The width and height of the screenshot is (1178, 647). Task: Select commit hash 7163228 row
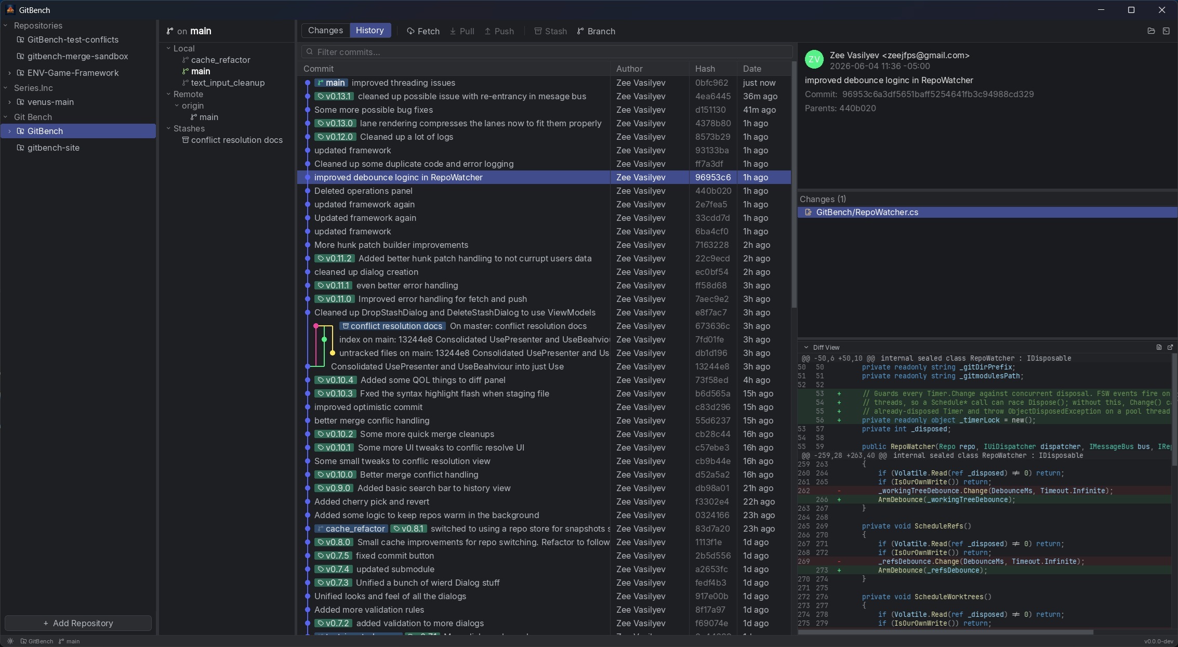(544, 245)
